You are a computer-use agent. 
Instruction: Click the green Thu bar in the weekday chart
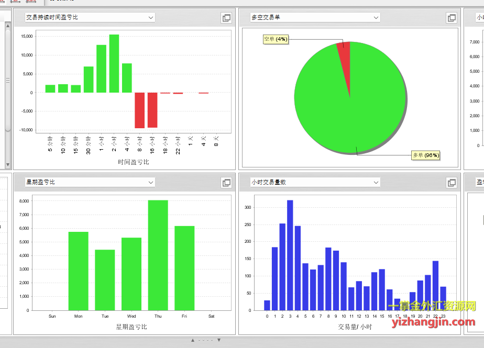[158, 255]
